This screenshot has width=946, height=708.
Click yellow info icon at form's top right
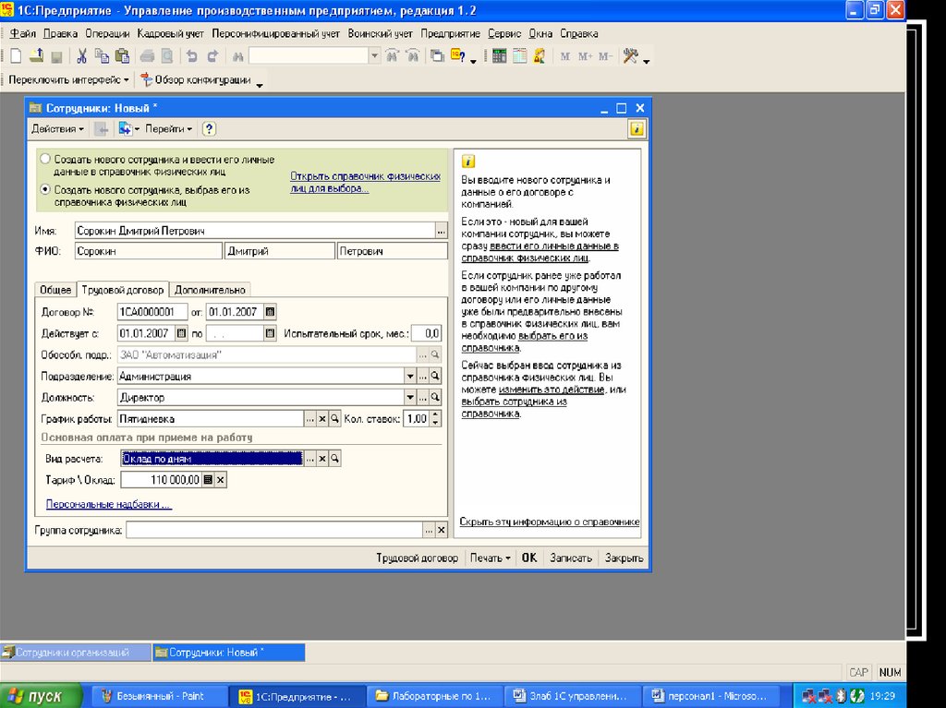coord(636,129)
